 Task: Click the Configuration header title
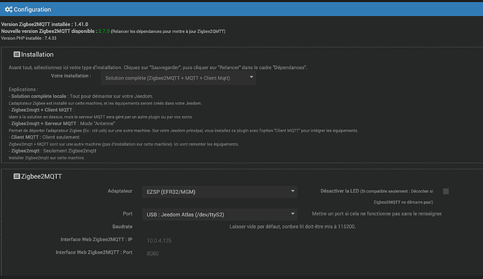click(32, 10)
